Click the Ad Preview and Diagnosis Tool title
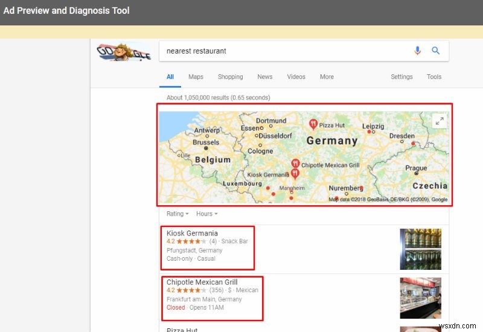The image size is (483, 332). click(66, 10)
